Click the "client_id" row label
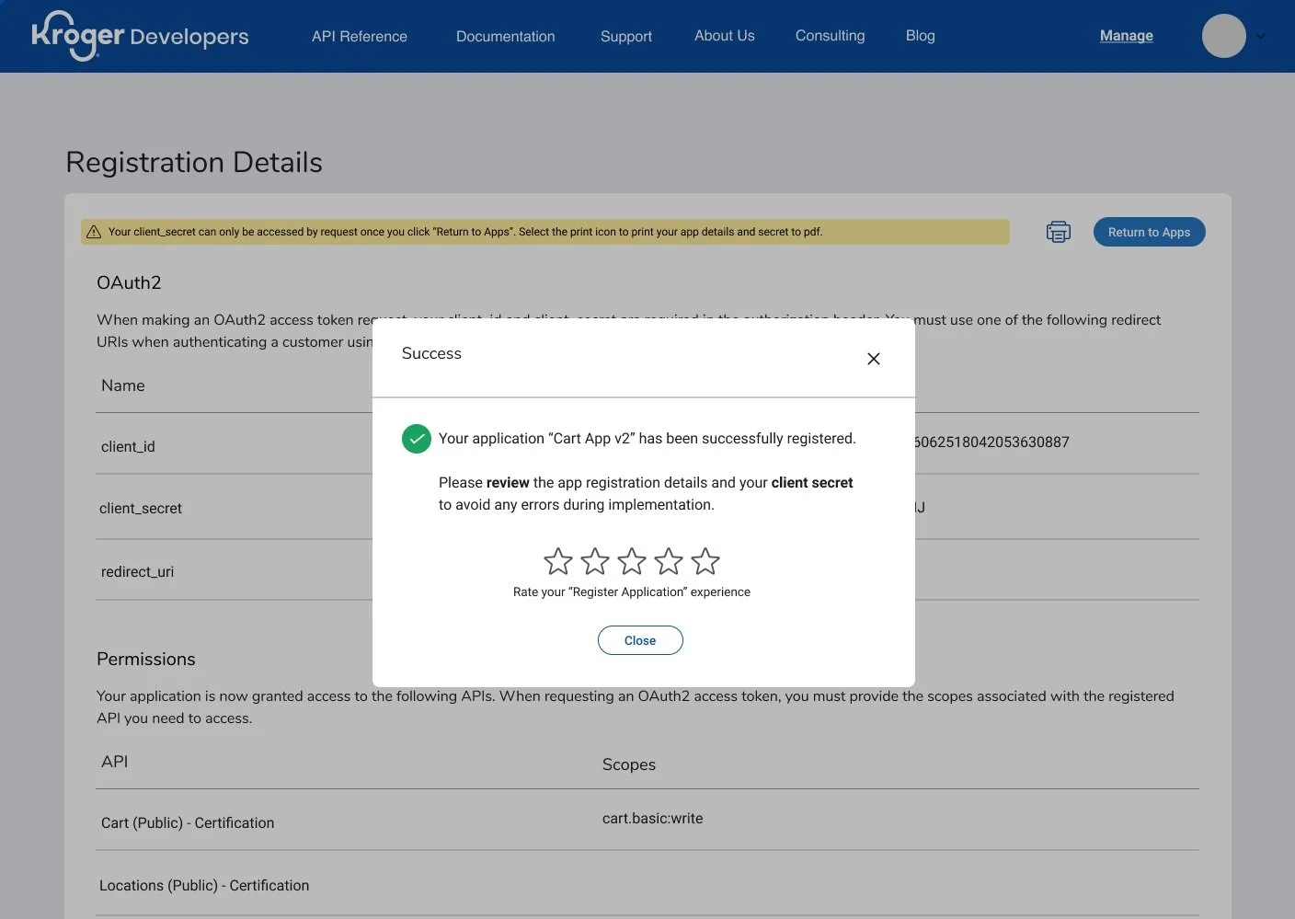 click(x=128, y=446)
